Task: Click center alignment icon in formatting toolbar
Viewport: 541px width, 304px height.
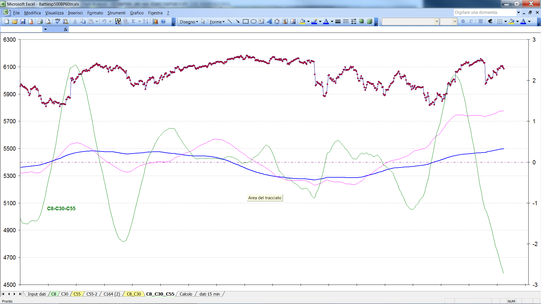Action: click(x=481, y=21)
